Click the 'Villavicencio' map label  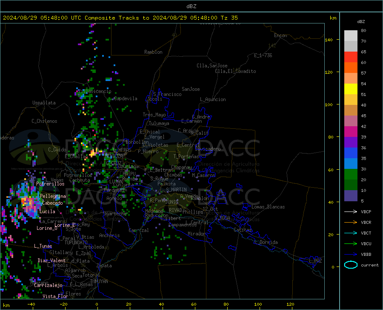[94, 91]
